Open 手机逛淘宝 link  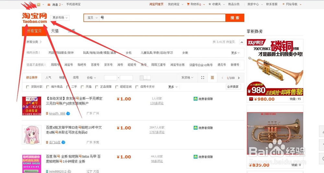click(x=73, y=4)
